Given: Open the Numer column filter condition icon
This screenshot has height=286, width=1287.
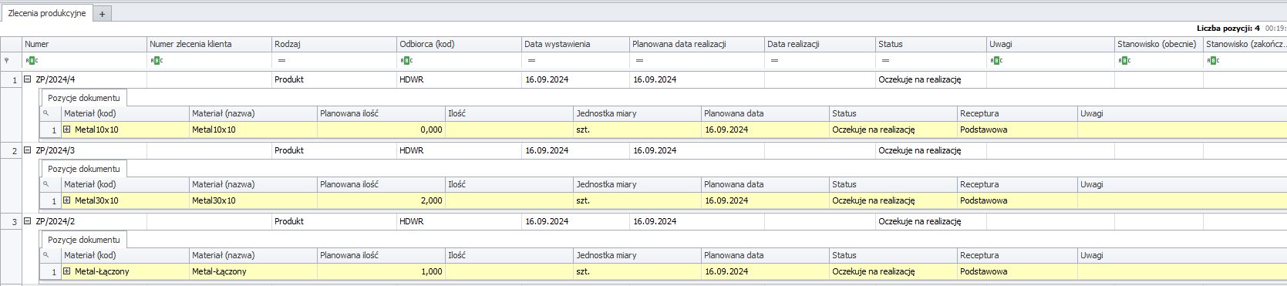Looking at the screenshot, I should [32, 60].
